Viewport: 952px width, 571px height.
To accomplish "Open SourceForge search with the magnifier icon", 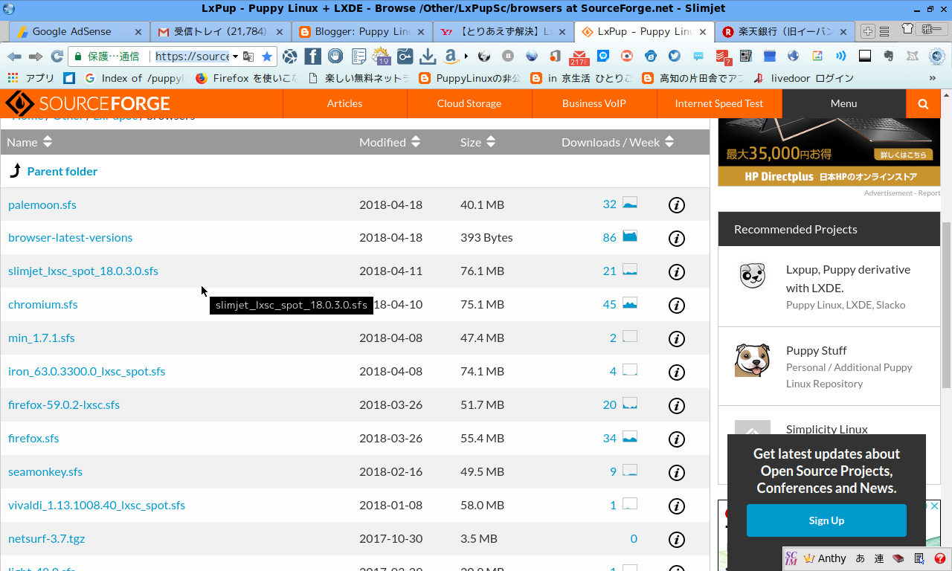I will pyautogui.click(x=923, y=103).
